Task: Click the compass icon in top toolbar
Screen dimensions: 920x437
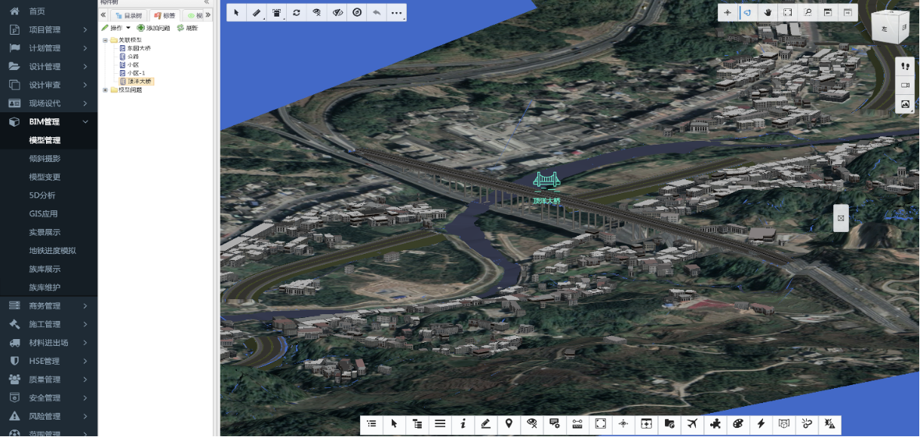Action: 357,13
